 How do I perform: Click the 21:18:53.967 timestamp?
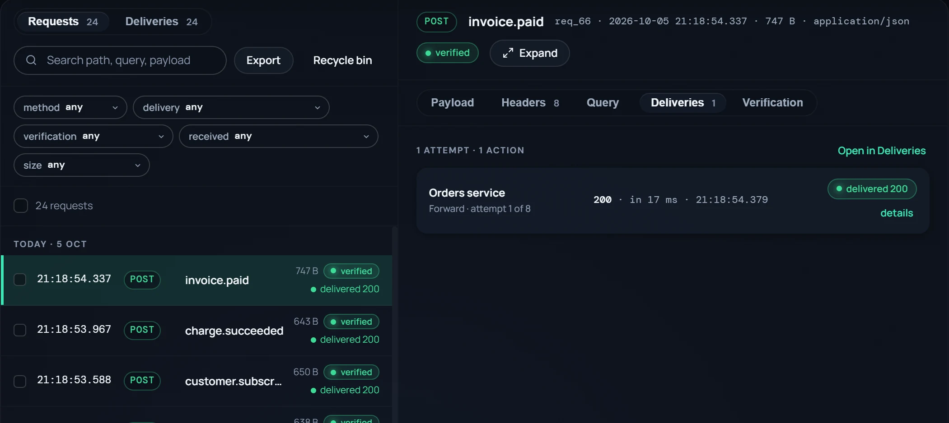[x=74, y=330]
